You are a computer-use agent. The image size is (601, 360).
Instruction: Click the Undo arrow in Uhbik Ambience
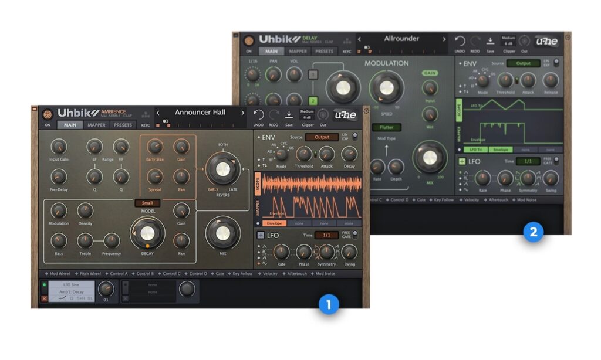click(x=258, y=115)
